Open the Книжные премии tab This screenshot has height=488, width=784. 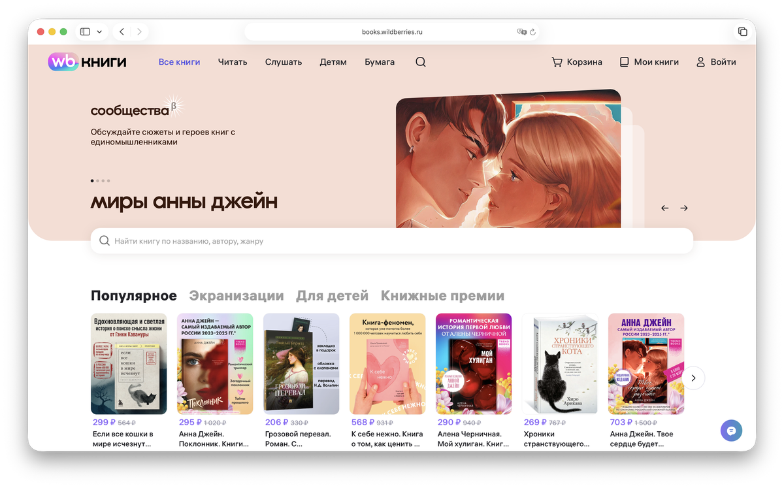click(442, 295)
